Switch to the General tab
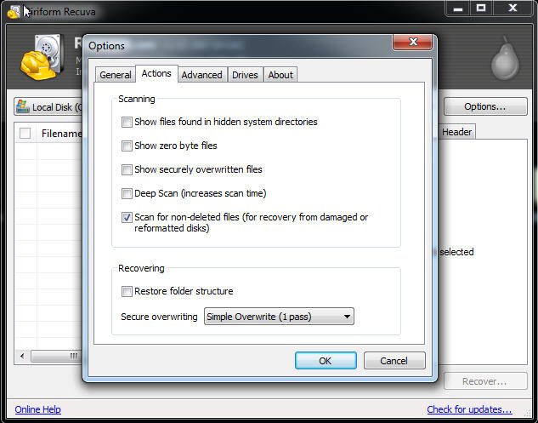This screenshot has height=423, width=538. 116,75
